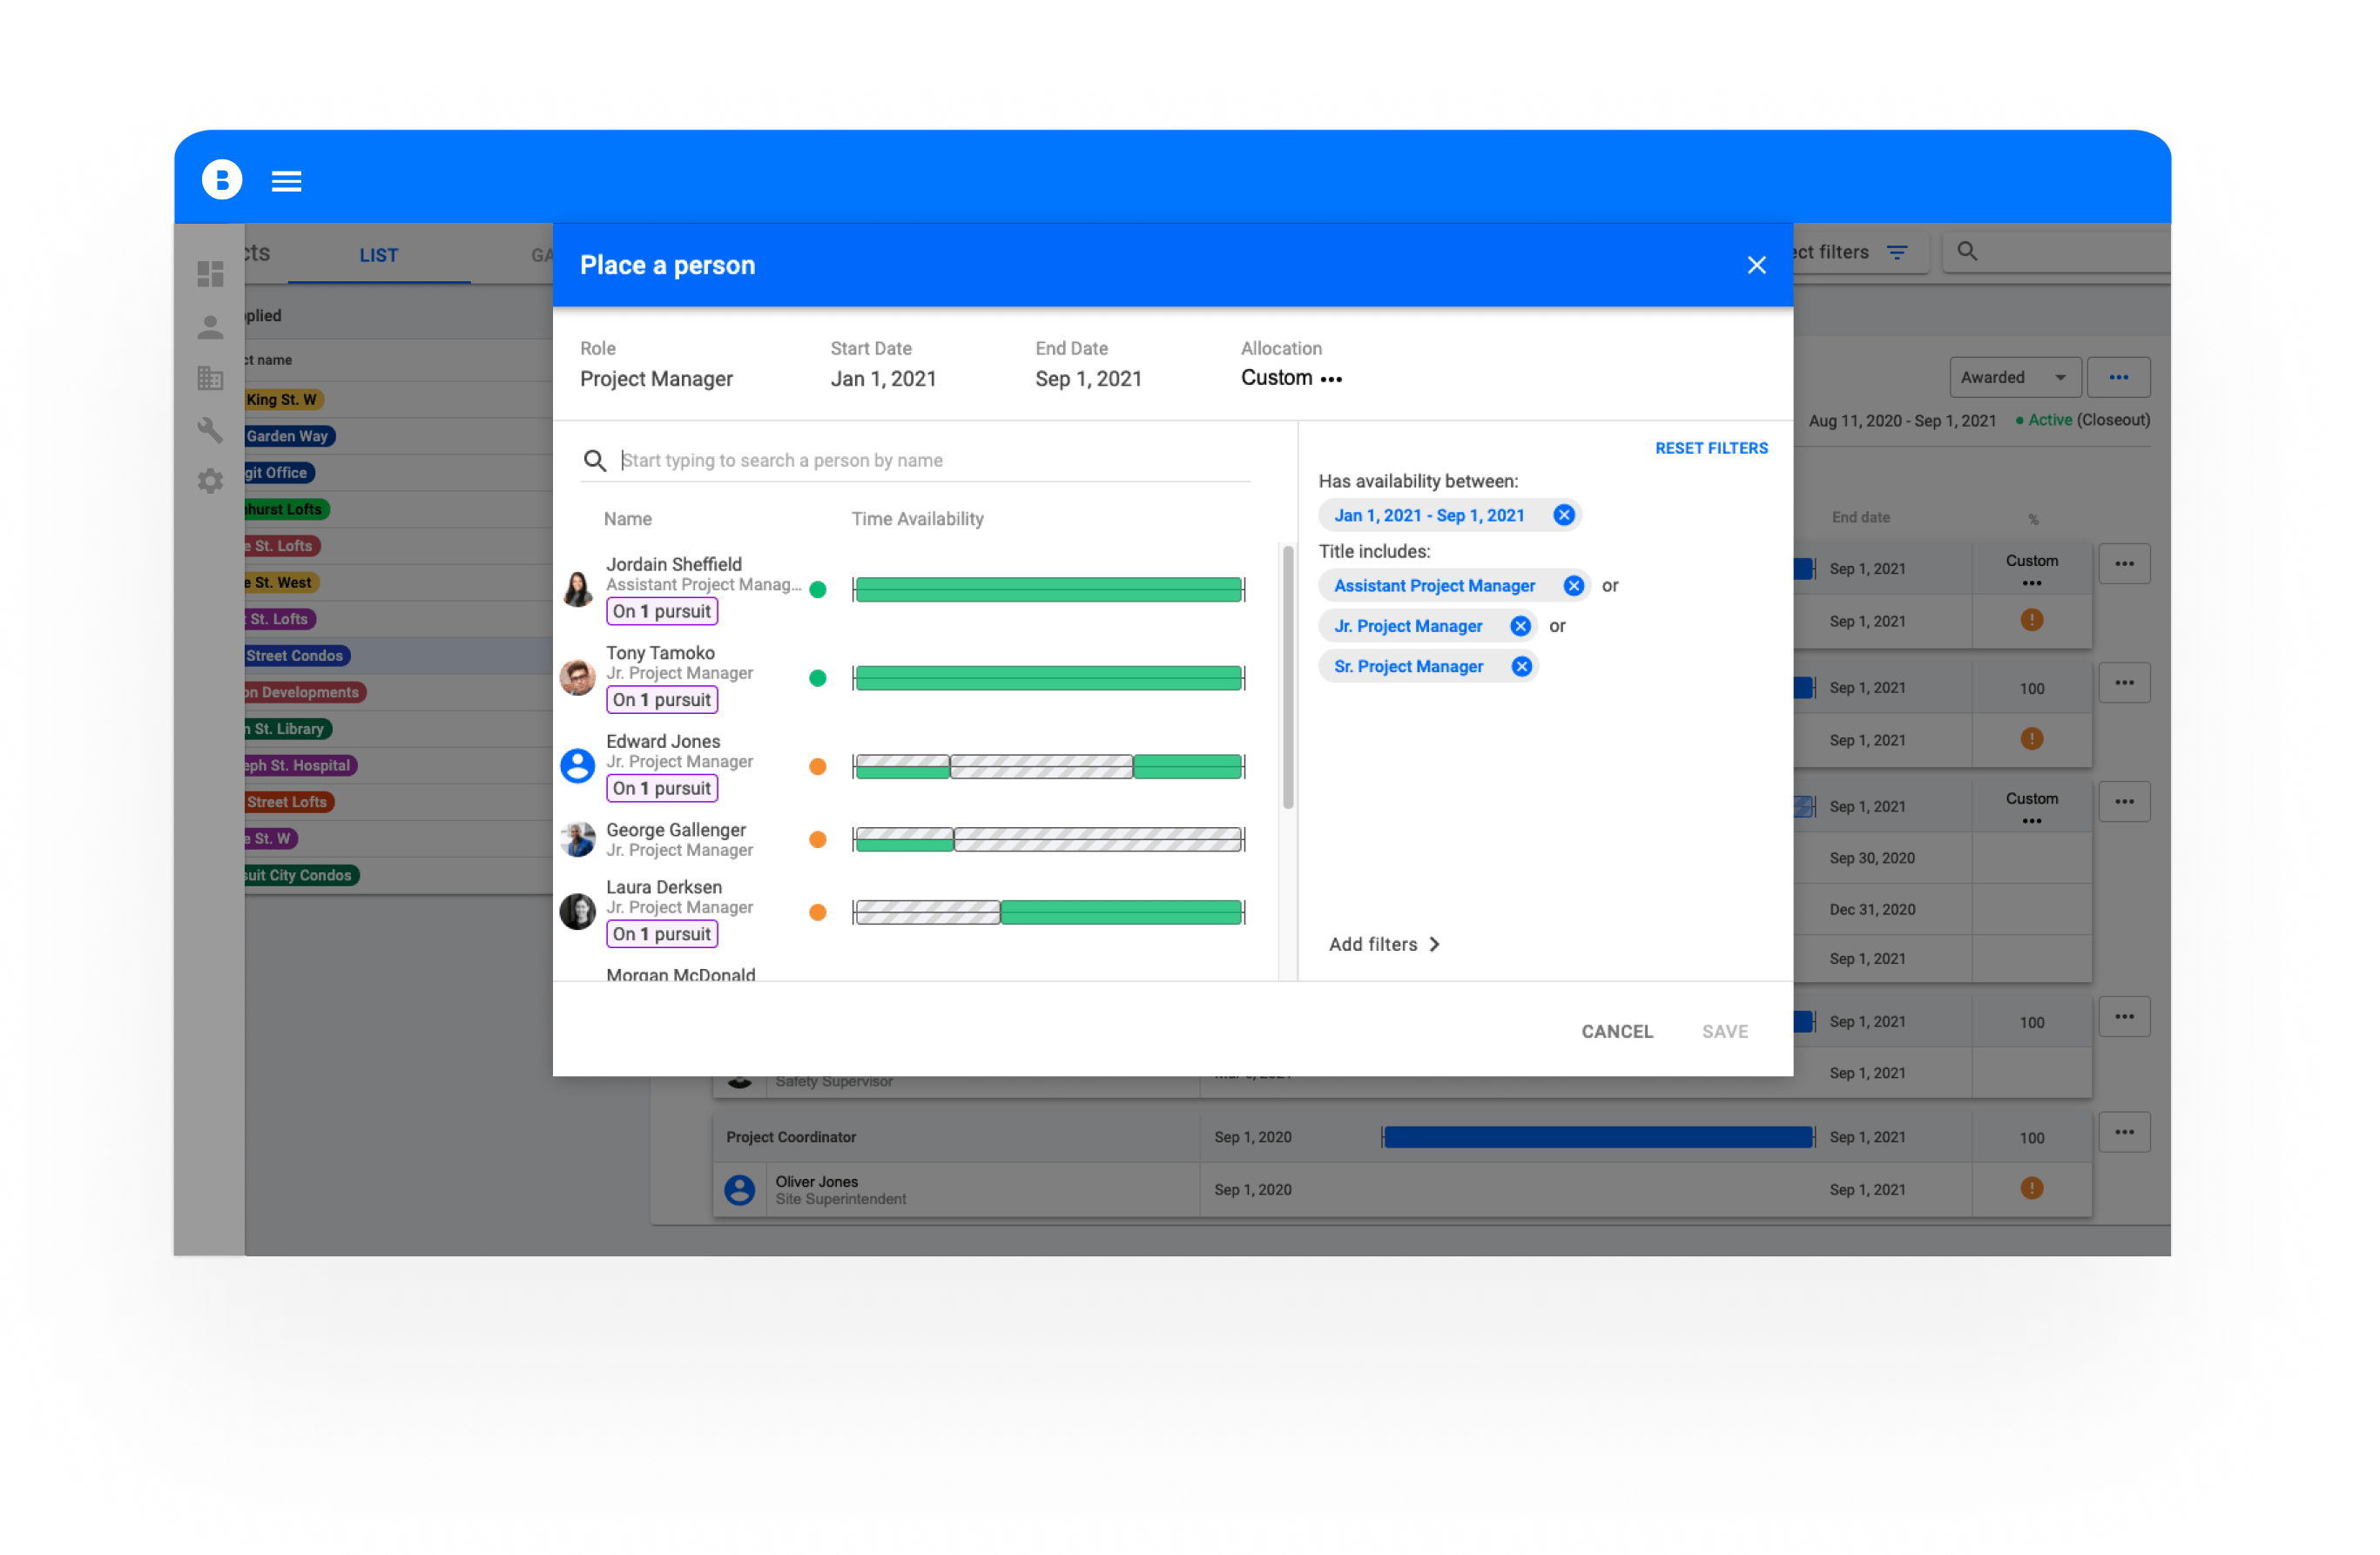Click Jordain Sheffield's avatar
Screen dimensions: 2380x1555
tap(578, 589)
